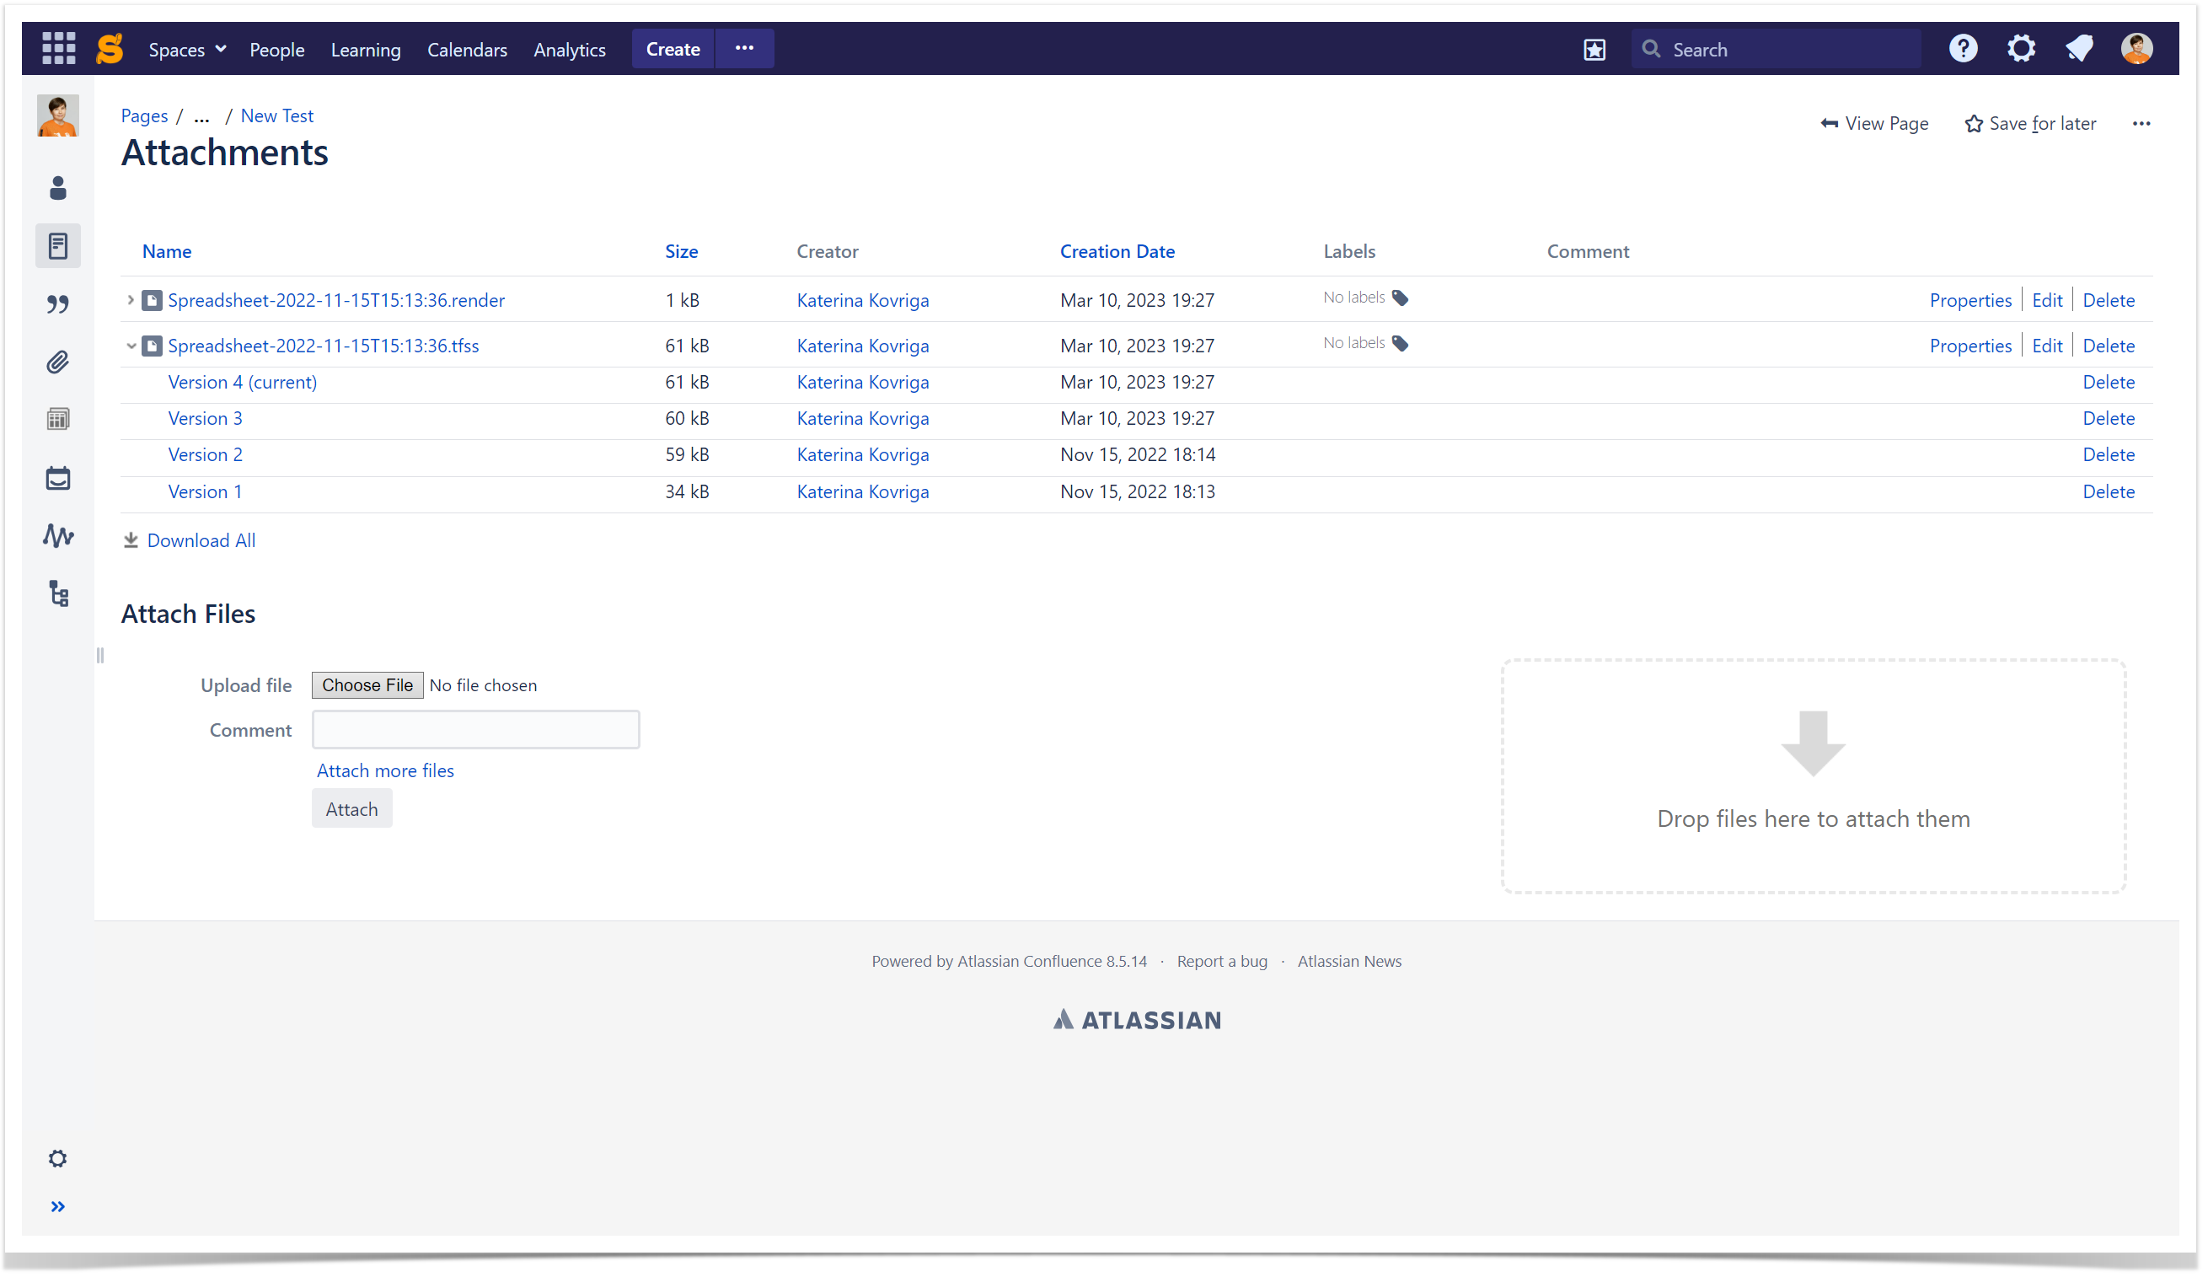Open Blog quotes icon in sidebar
The width and height of the screenshot is (2208, 1277).
pos(58,304)
